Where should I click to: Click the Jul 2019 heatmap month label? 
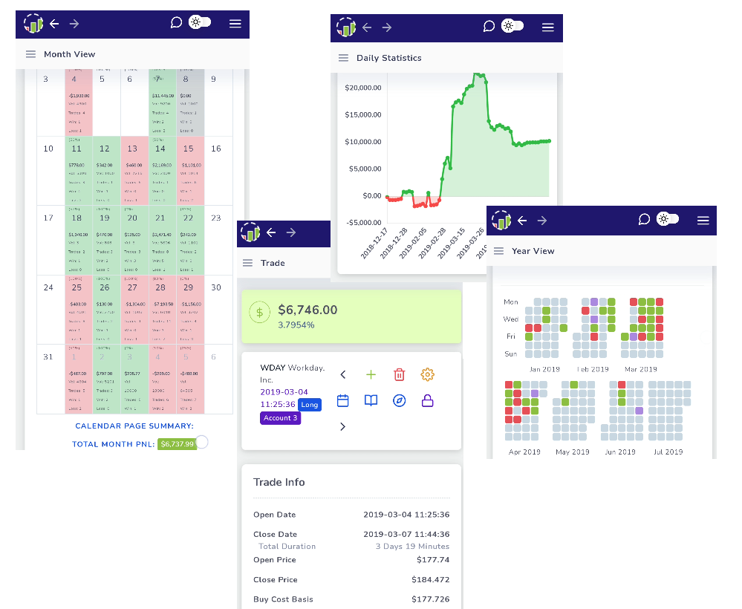tap(668, 452)
